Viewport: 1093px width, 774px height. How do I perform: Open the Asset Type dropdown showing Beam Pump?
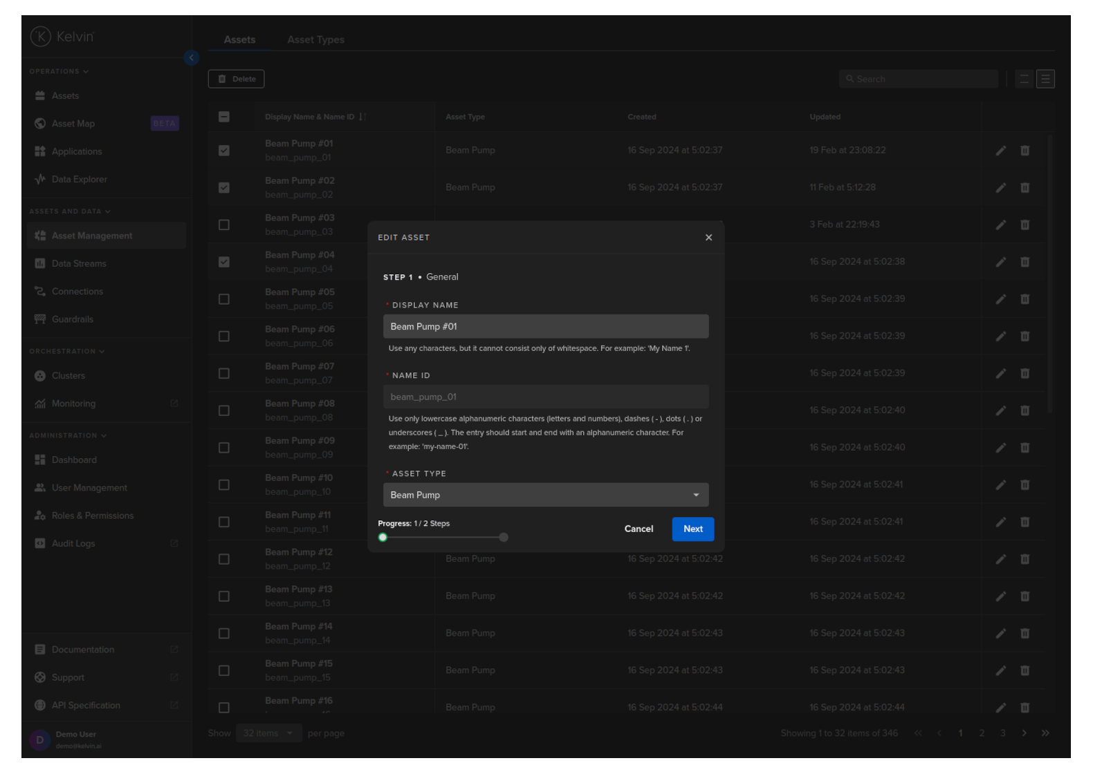click(545, 495)
